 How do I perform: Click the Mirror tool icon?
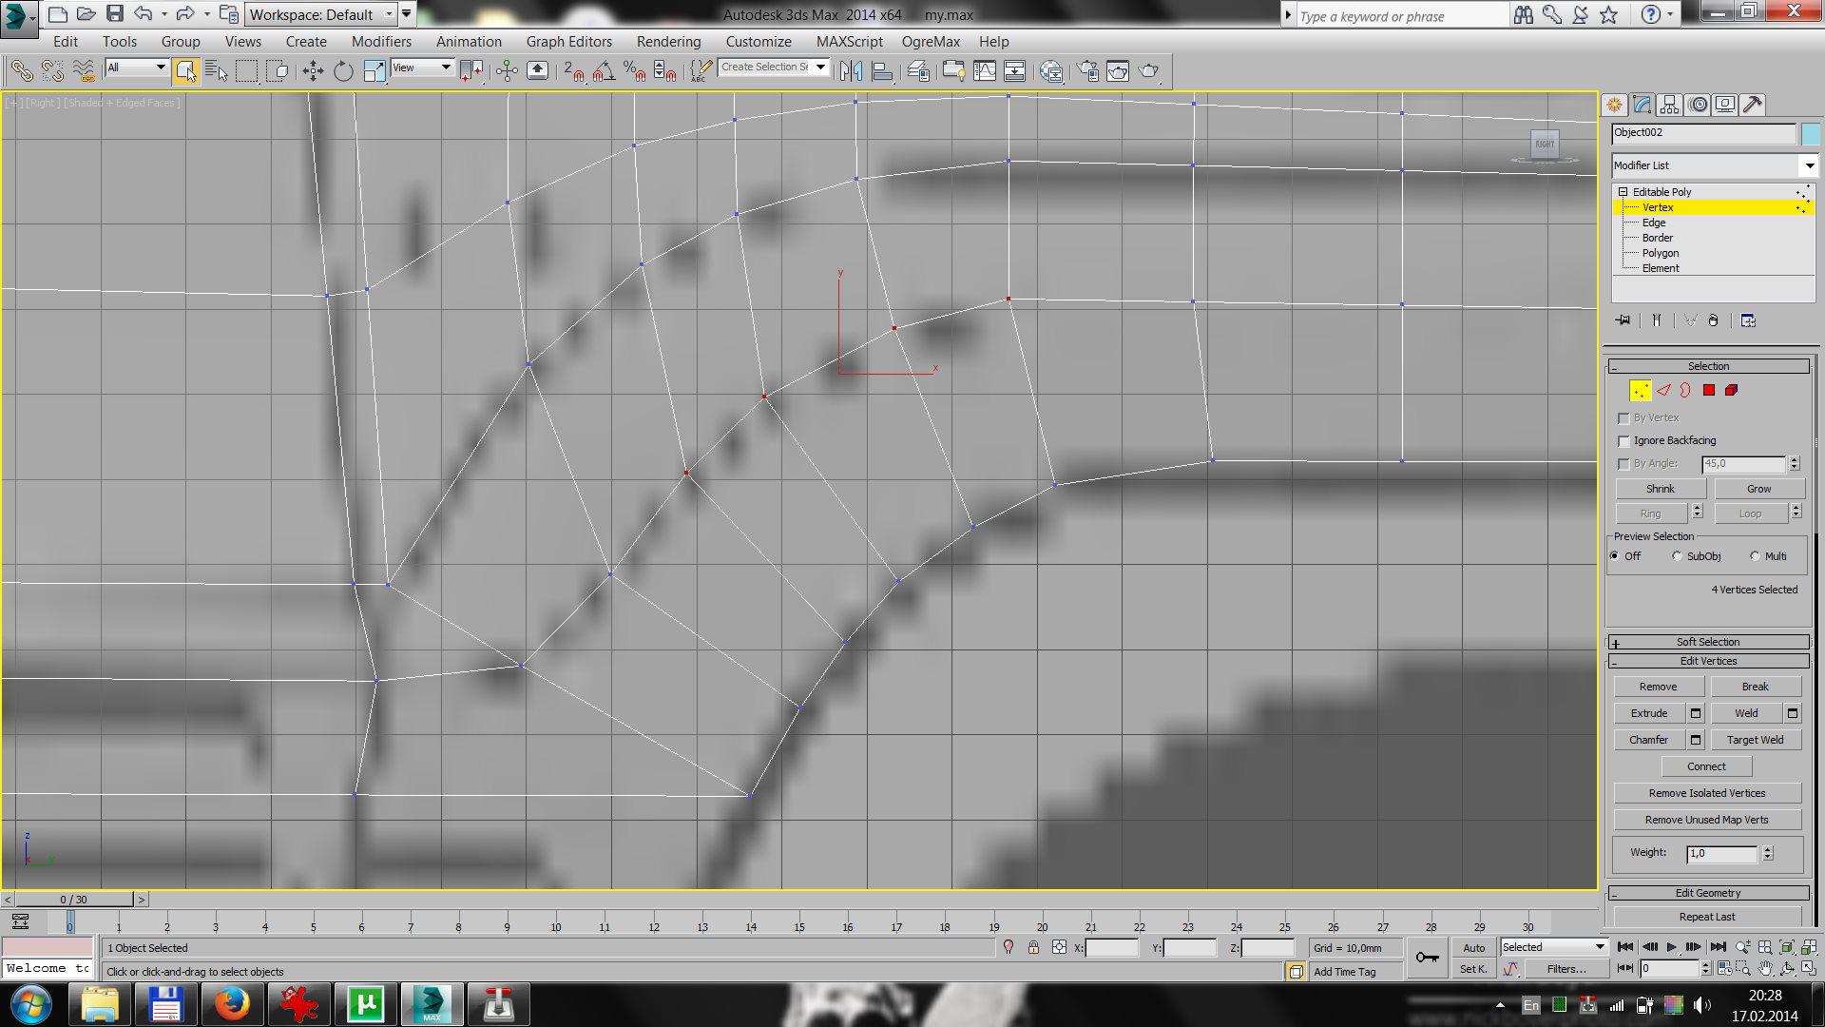[852, 71]
